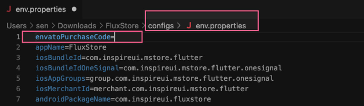
Task: Open the configs breadcrumb folder
Action: pyautogui.click(x=161, y=26)
